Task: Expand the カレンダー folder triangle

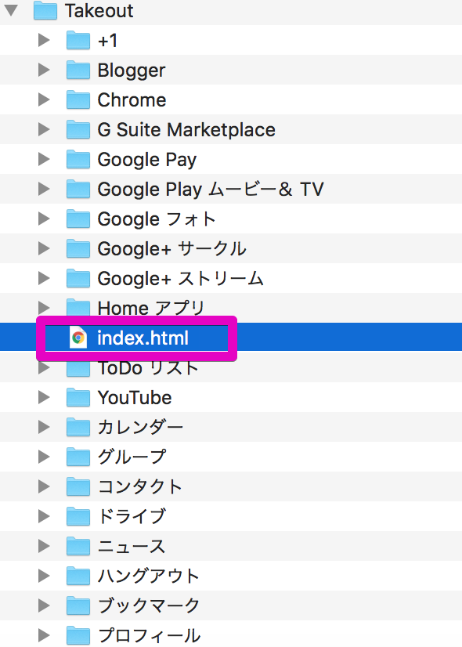Action: click(44, 426)
